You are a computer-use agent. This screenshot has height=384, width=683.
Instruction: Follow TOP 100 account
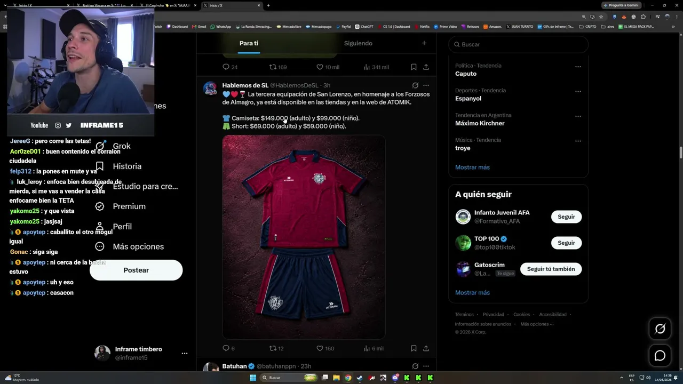(566, 243)
